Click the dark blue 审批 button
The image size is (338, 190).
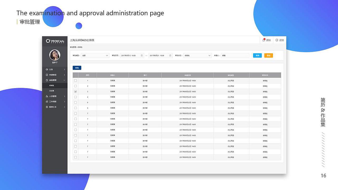click(x=77, y=68)
